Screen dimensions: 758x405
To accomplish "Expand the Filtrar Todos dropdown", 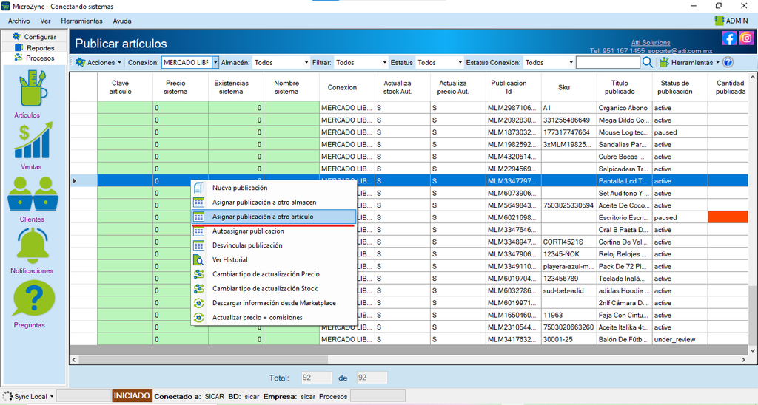I will tap(385, 62).
